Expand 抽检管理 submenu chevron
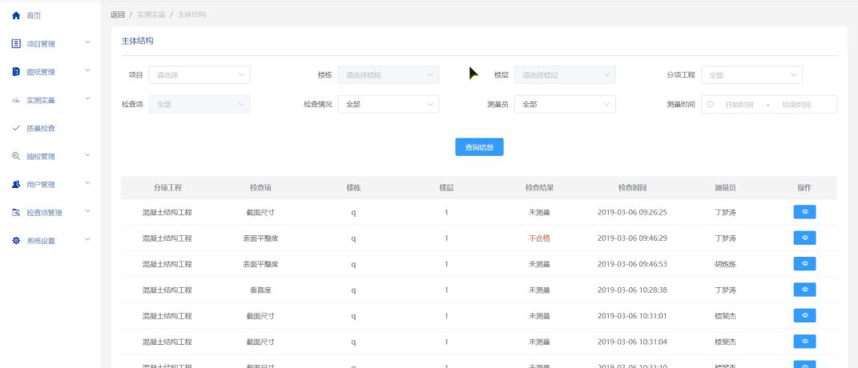Screen dimensions: 858x368 pos(87,154)
